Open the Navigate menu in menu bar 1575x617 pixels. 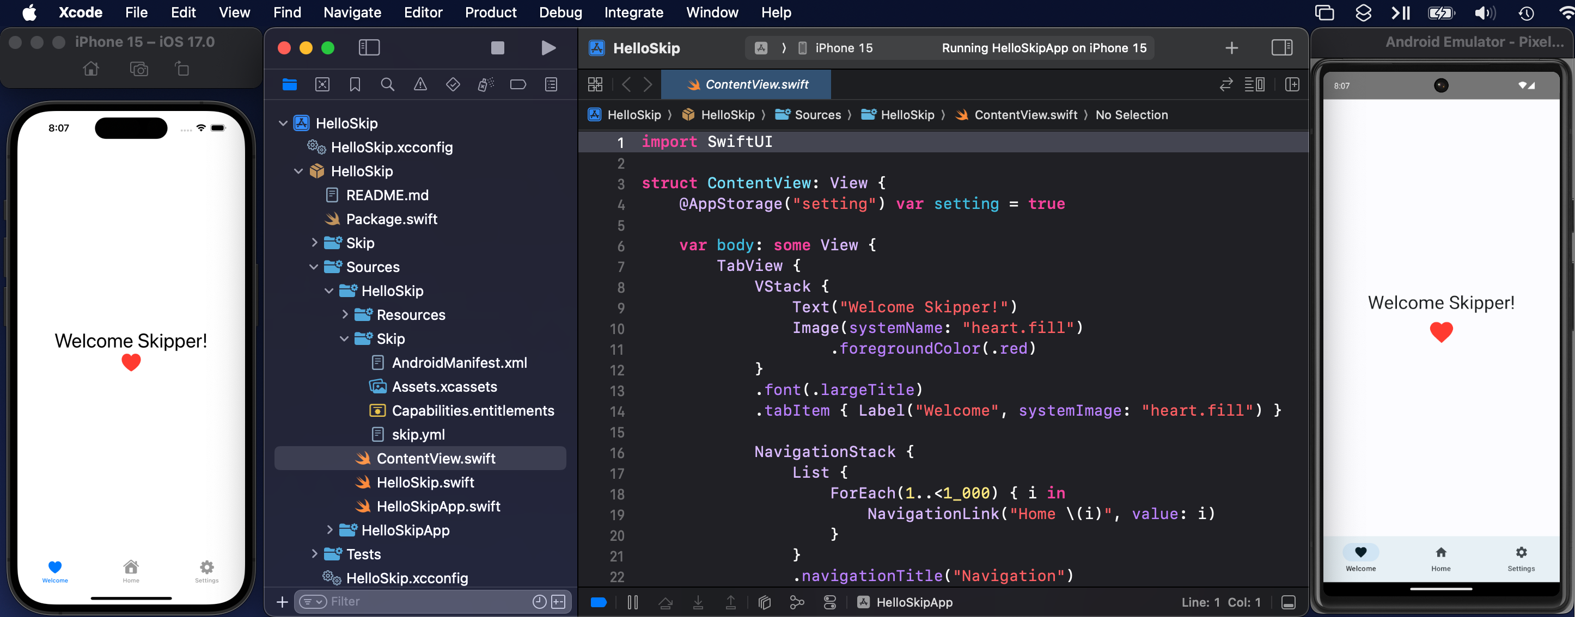pyautogui.click(x=352, y=12)
